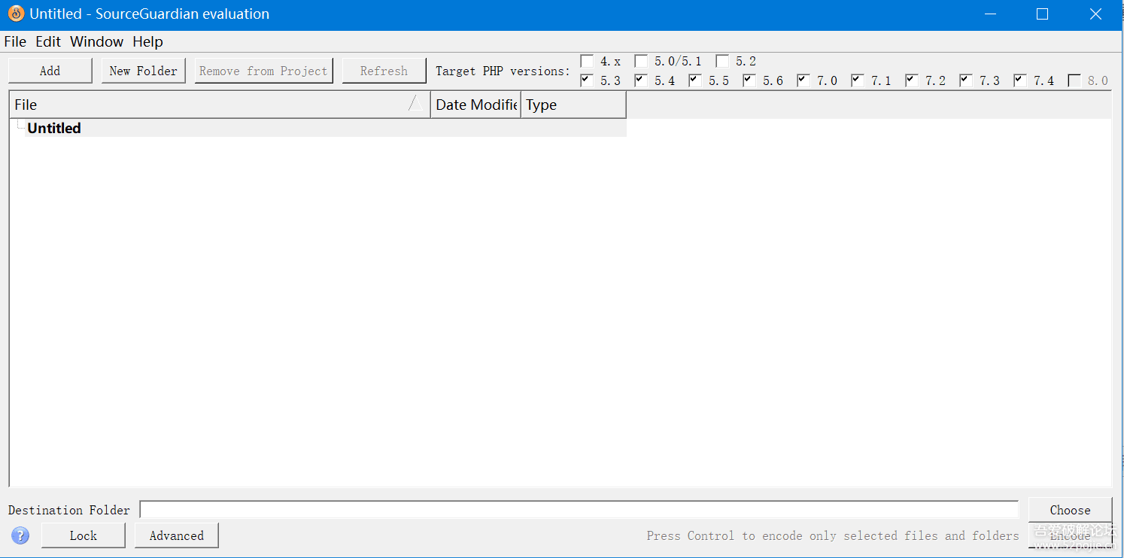This screenshot has width=1124, height=558.
Task: Enable the PHP 4.x target checkbox
Action: [587, 61]
